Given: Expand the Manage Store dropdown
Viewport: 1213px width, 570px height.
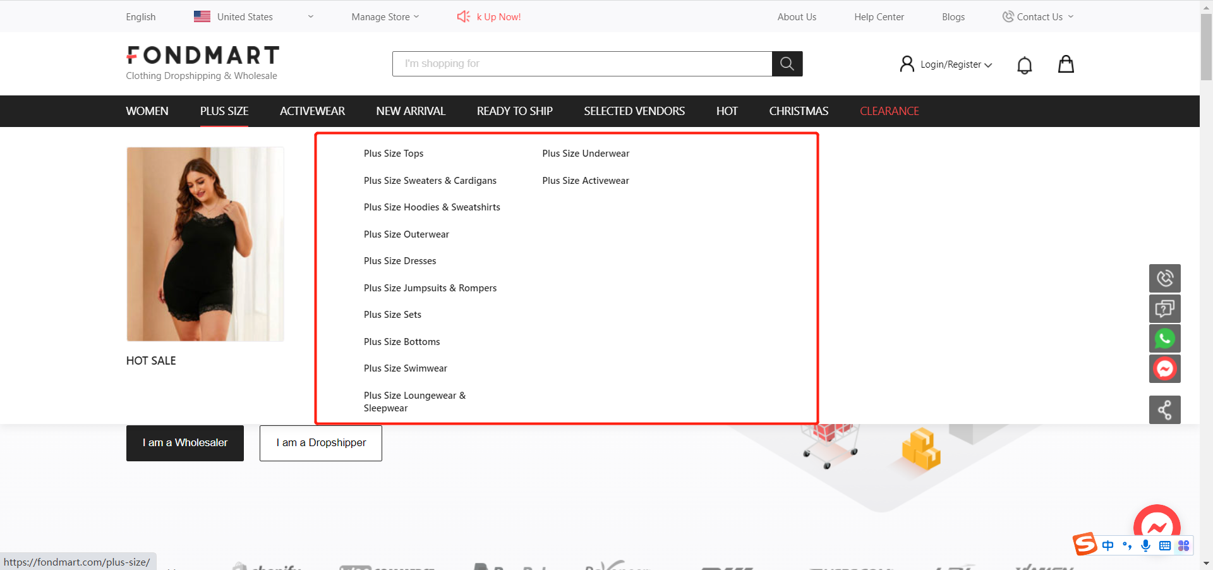Looking at the screenshot, I should click(385, 17).
